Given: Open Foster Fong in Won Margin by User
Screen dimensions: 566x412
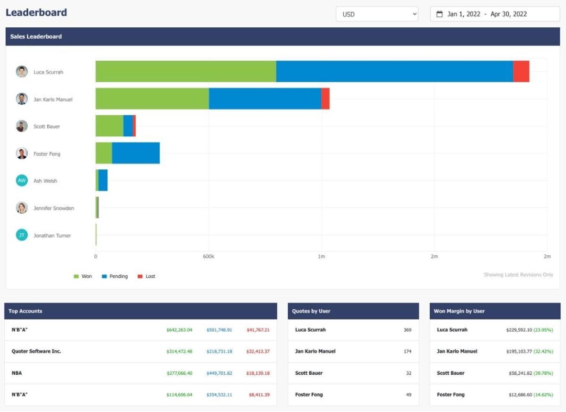Looking at the screenshot, I should pyautogui.click(x=451, y=395).
